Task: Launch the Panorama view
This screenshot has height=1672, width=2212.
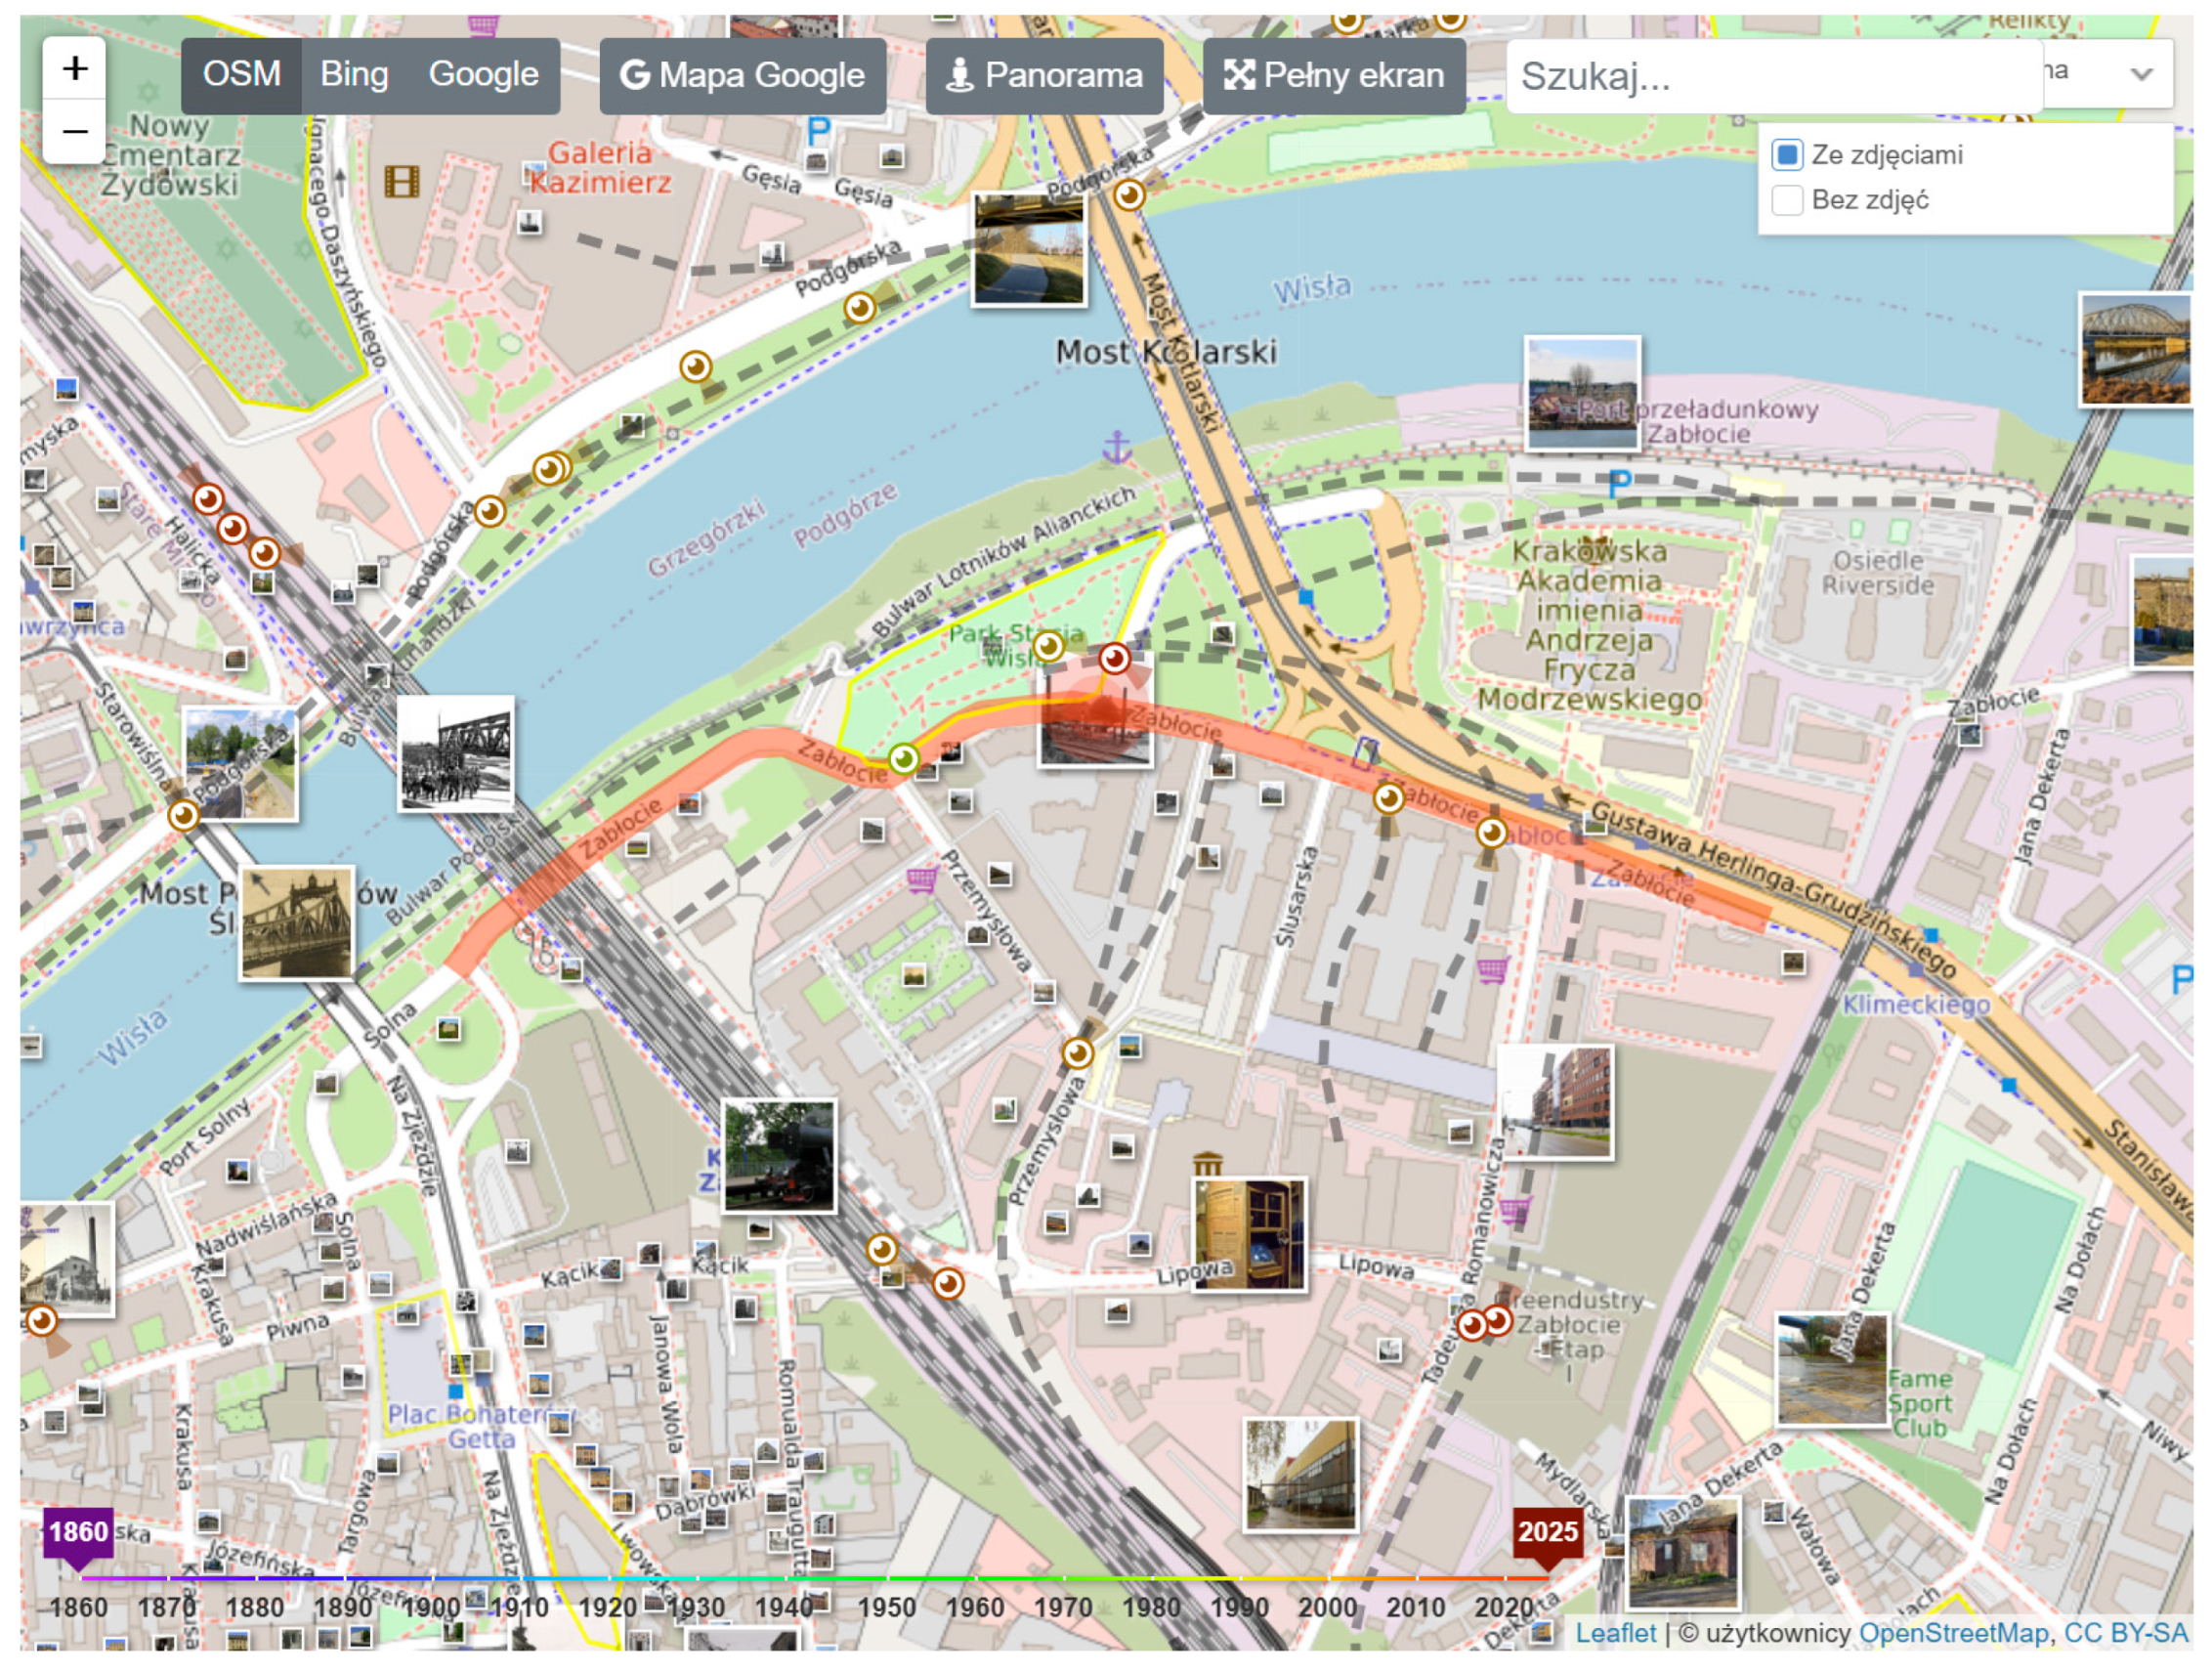Action: click(1044, 76)
